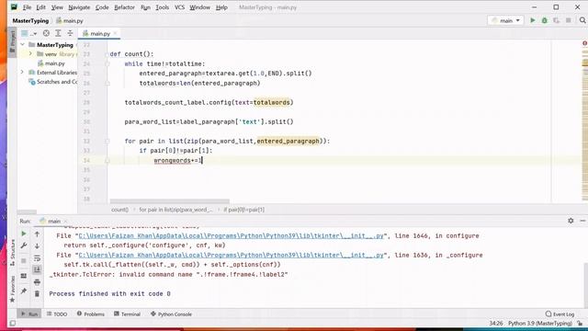The width and height of the screenshot is (588, 331).
Task: Click the error indicator in editor corner
Action: point(584,43)
